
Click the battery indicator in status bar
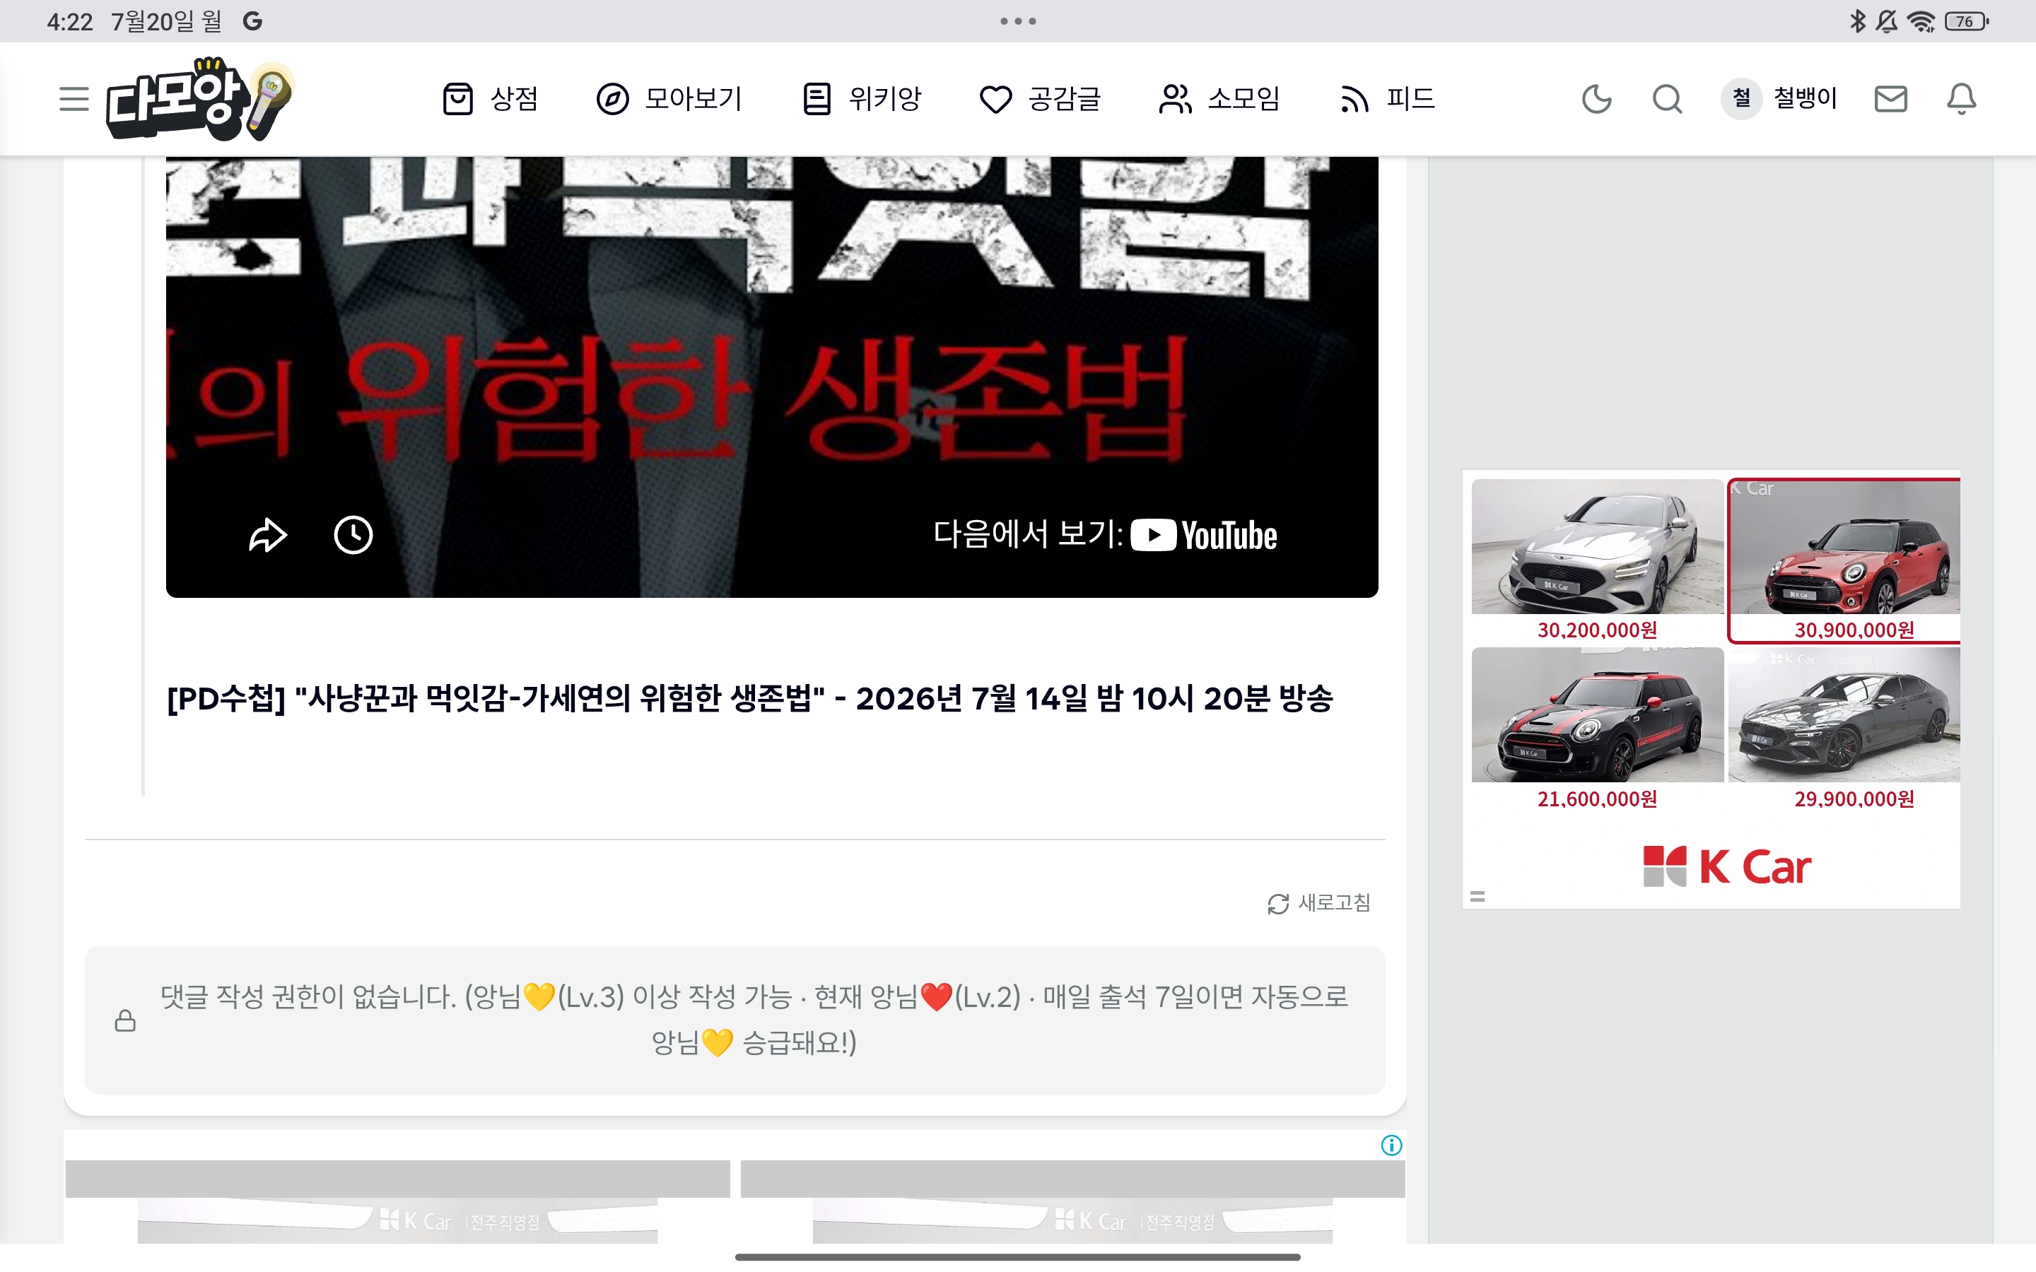[1967, 21]
